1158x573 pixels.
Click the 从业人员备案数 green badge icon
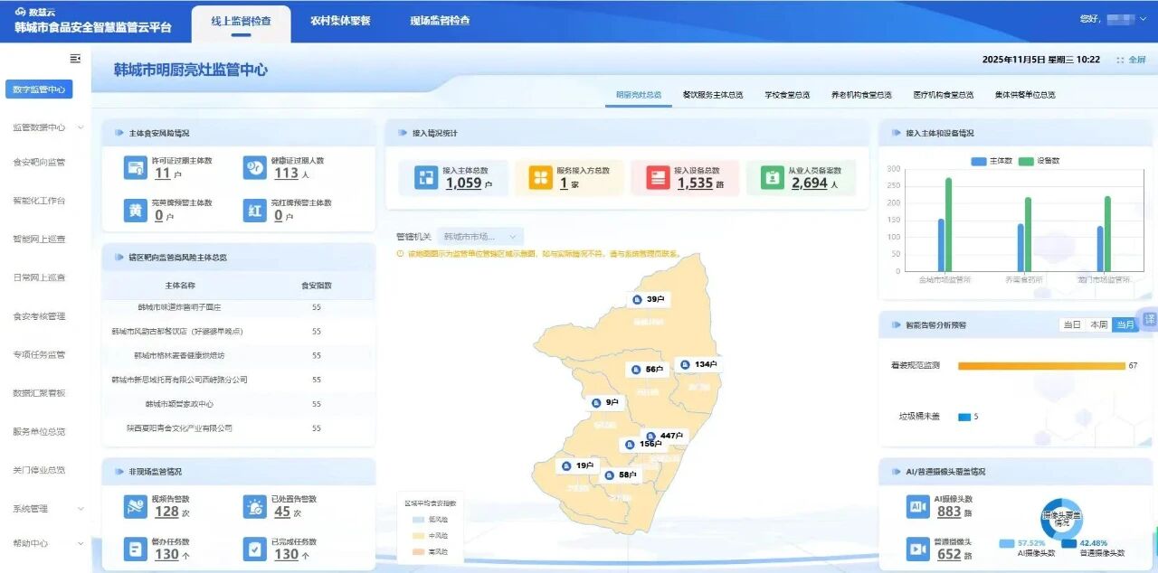coord(773,177)
